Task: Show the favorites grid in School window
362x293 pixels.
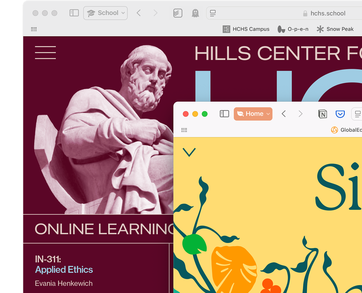Action: point(34,29)
